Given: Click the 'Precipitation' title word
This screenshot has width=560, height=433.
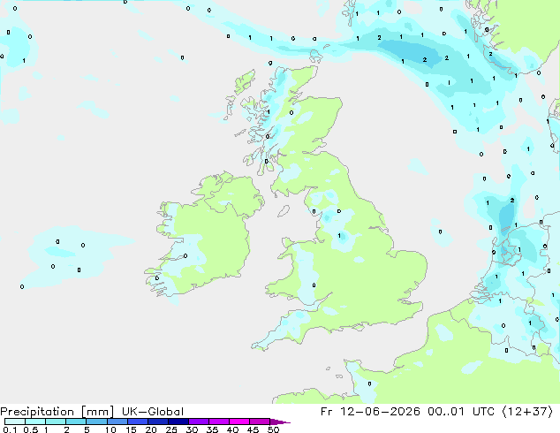Looking at the screenshot, I should pyautogui.click(x=37, y=412).
